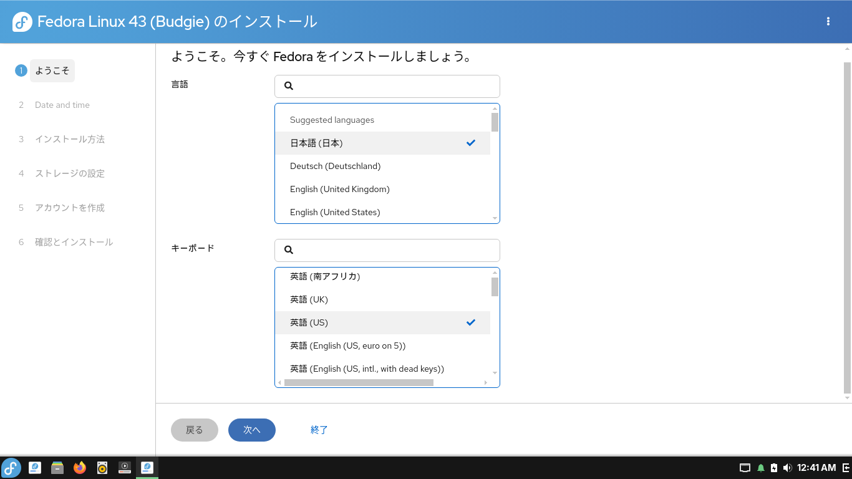Choose the 英語 (南アフリカ) keyboard layout
The width and height of the screenshot is (852, 479).
[383, 276]
